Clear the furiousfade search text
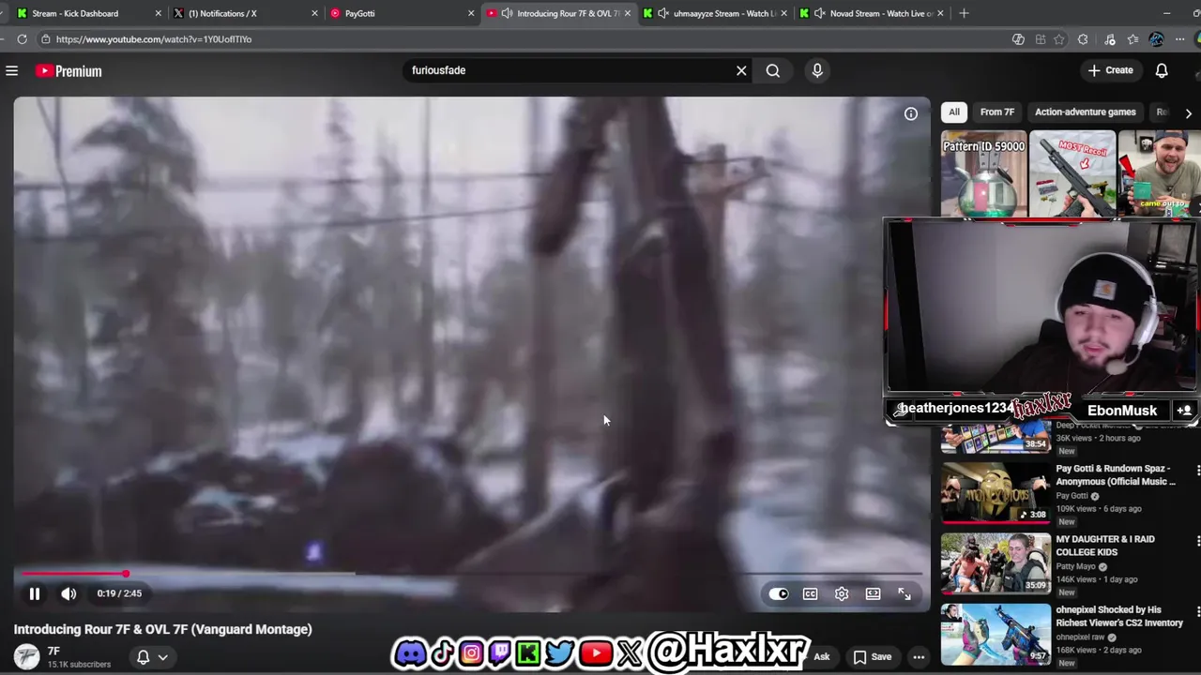Viewport: 1201px width, 675px height. pos(741,70)
